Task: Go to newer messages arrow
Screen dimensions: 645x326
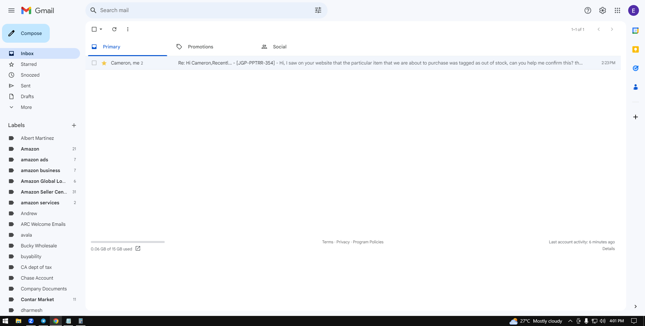Action: click(x=599, y=29)
